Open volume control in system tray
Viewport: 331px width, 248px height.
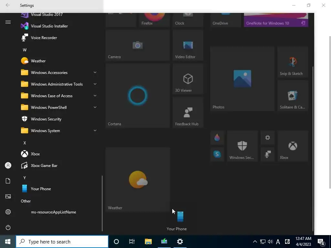coord(270,242)
